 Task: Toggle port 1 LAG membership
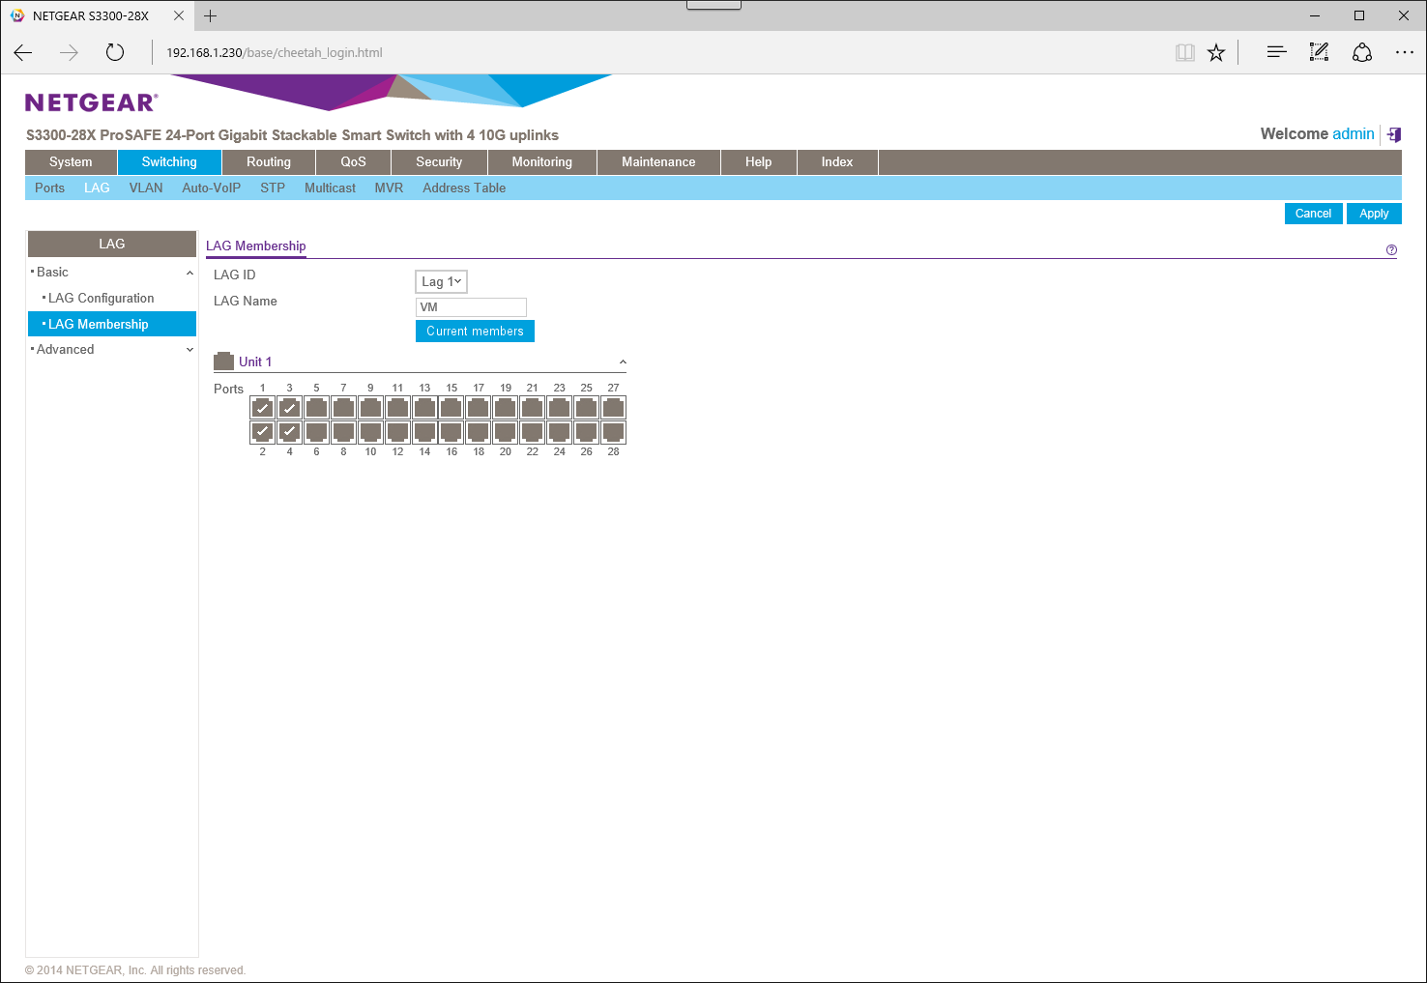coord(262,408)
